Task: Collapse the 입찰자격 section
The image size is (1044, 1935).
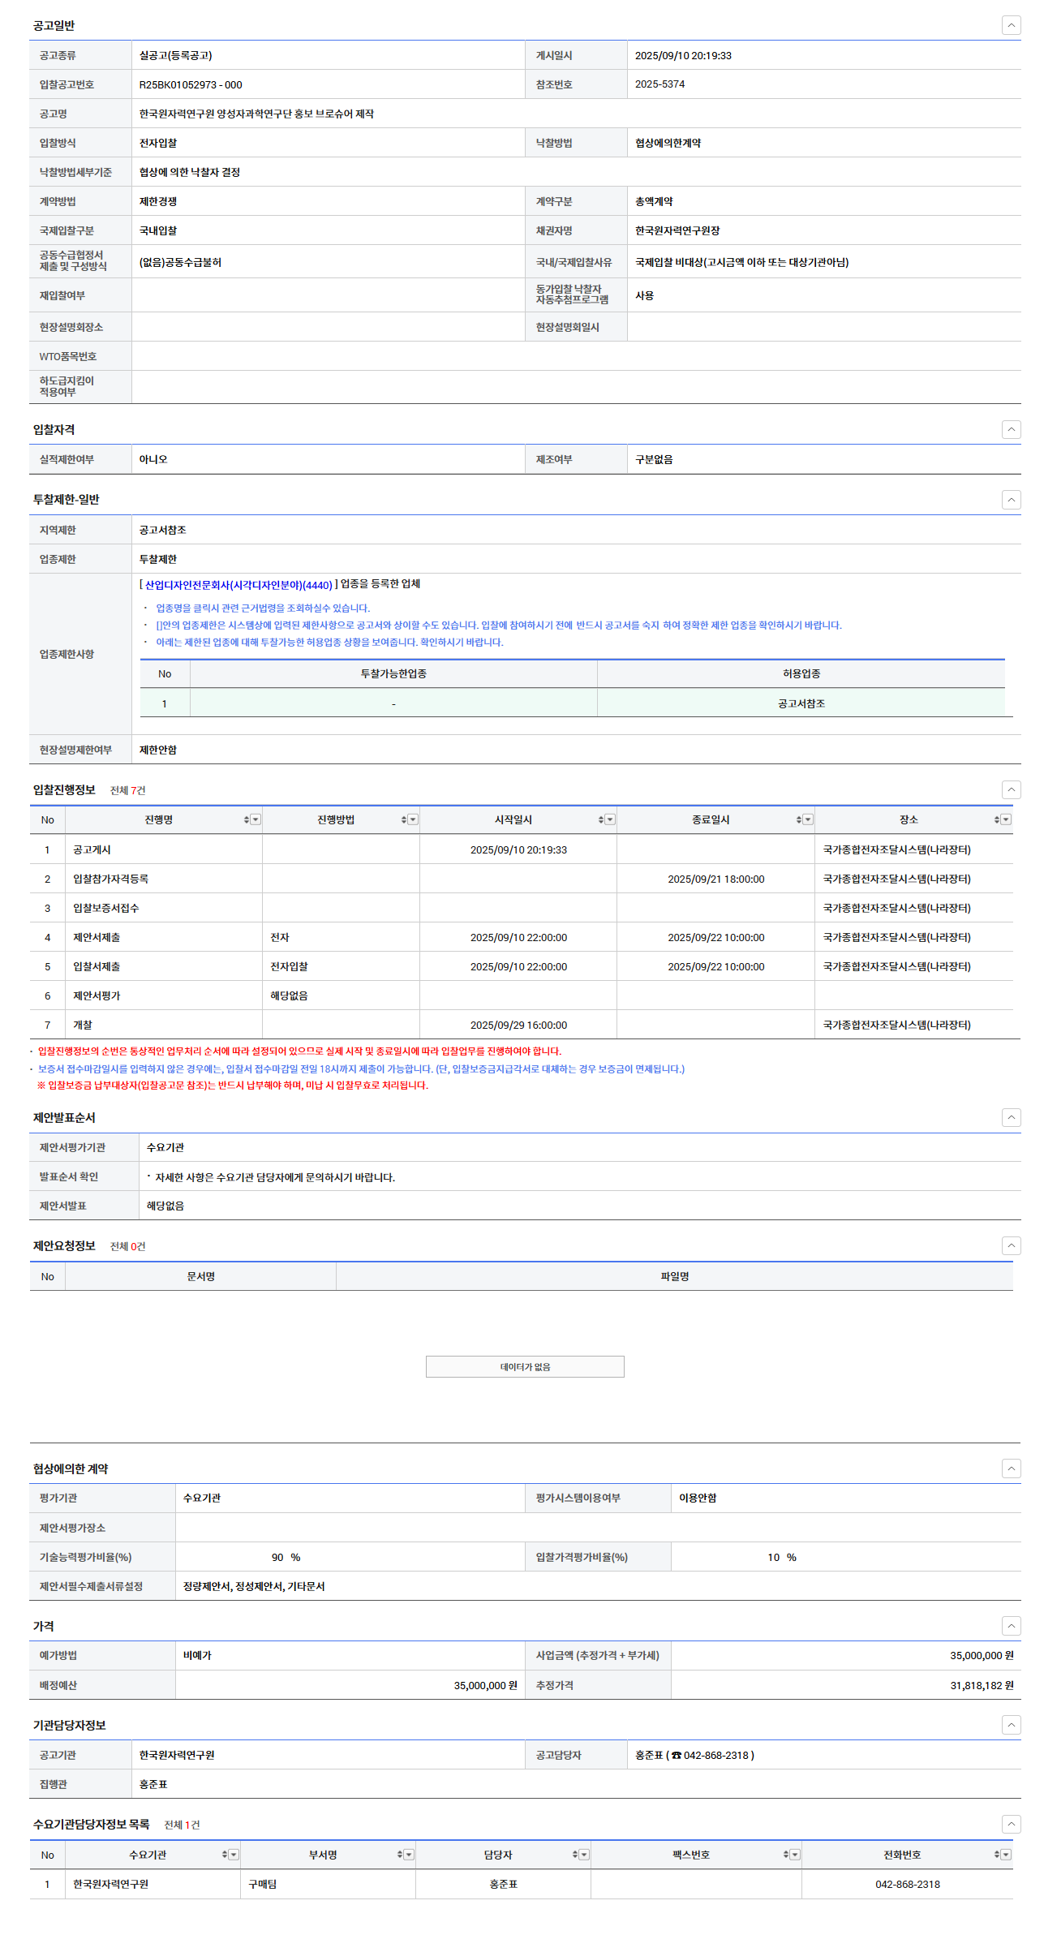Action: click(1011, 429)
